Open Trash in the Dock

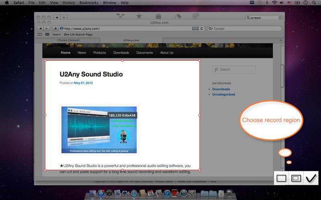(x=229, y=193)
